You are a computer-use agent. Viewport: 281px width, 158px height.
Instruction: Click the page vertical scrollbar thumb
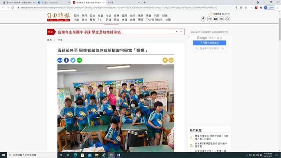(280, 29)
